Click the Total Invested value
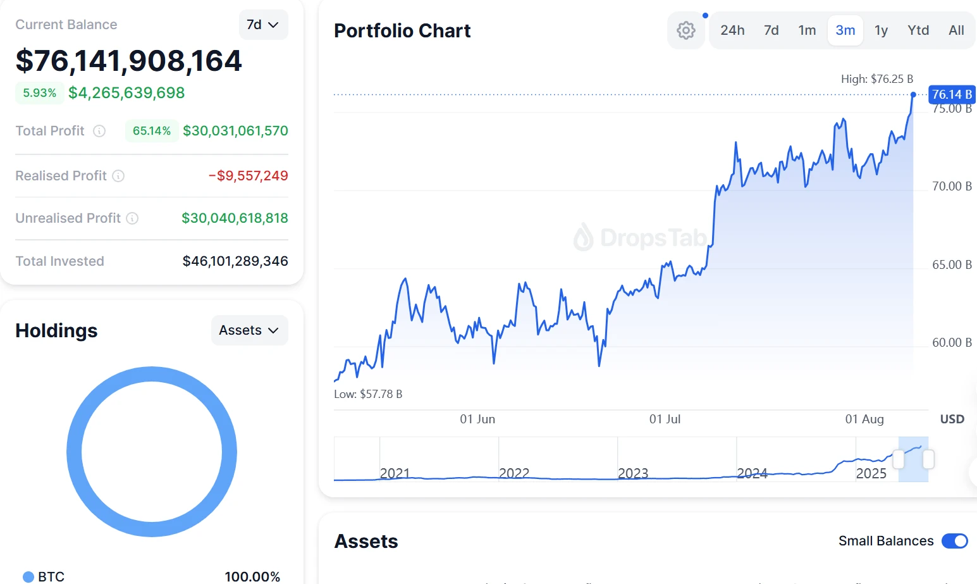This screenshot has width=977, height=584. 235,261
